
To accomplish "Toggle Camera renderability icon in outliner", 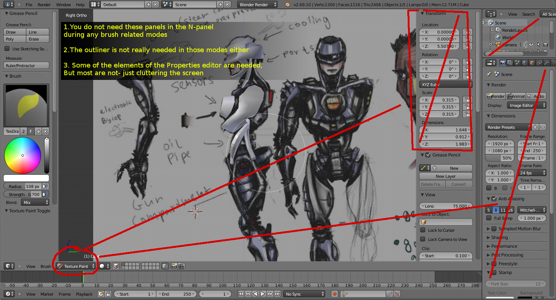I will 545,45.
